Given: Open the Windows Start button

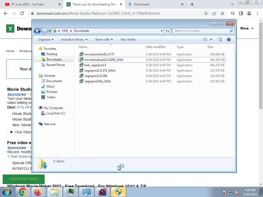Looking at the screenshot, I should (x=7, y=192).
